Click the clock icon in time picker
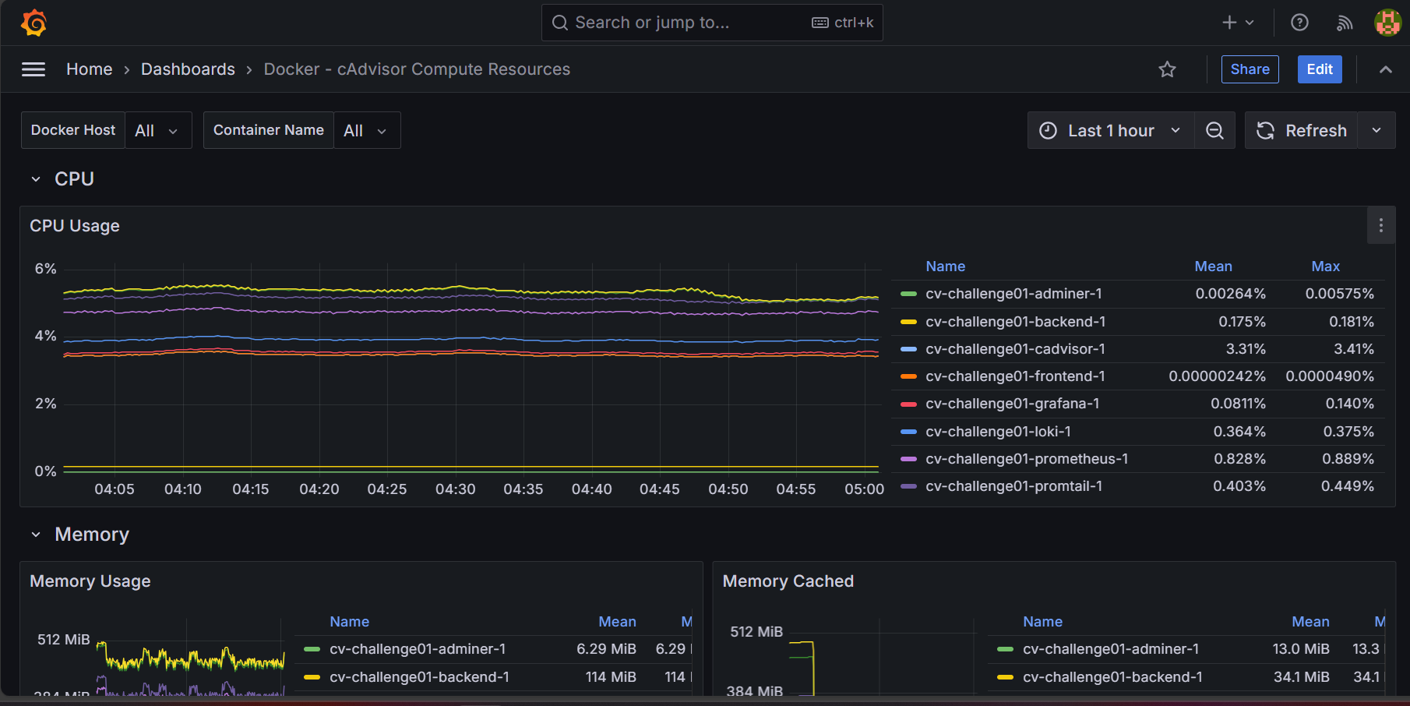Image resolution: width=1410 pixels, height=706 pixels. click(x=1049, y=130)
